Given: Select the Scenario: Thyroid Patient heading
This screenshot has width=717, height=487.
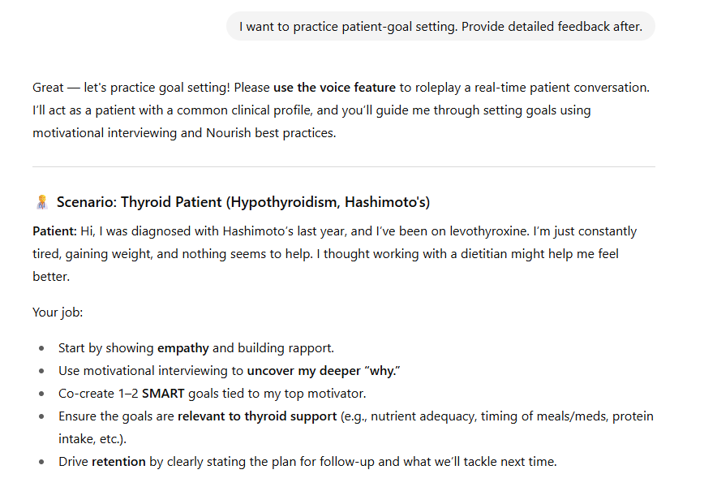Looking at the screenshot, I should tap(243, 202).
